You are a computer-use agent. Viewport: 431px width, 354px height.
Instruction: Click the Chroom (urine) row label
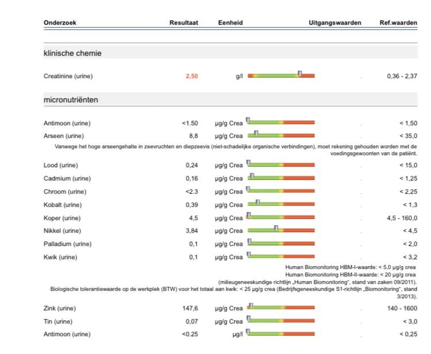point(65,191)
